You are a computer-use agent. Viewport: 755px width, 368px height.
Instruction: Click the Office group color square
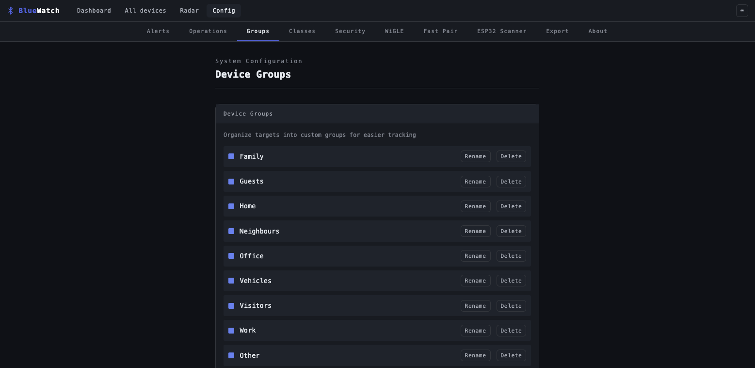click(231, 256)
